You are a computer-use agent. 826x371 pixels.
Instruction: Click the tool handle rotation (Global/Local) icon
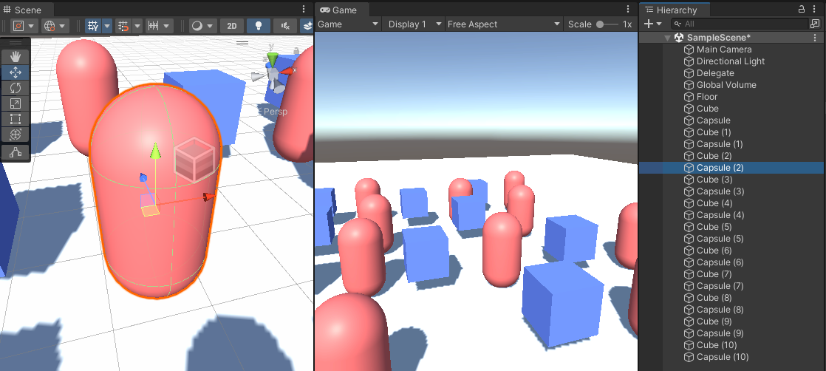(50, 26)
